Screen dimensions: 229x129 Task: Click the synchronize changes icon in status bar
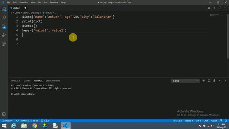[18, 121]
